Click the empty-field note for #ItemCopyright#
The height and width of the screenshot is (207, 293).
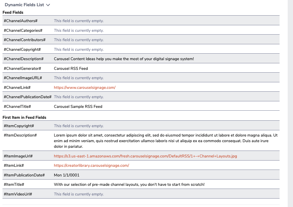pyautogui.click(x=79, y=126)
